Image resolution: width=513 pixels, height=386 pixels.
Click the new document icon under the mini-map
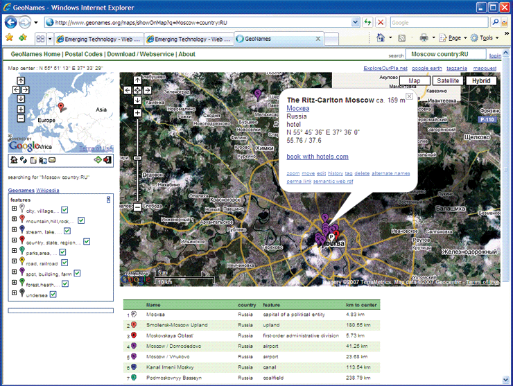click(33, 160)
